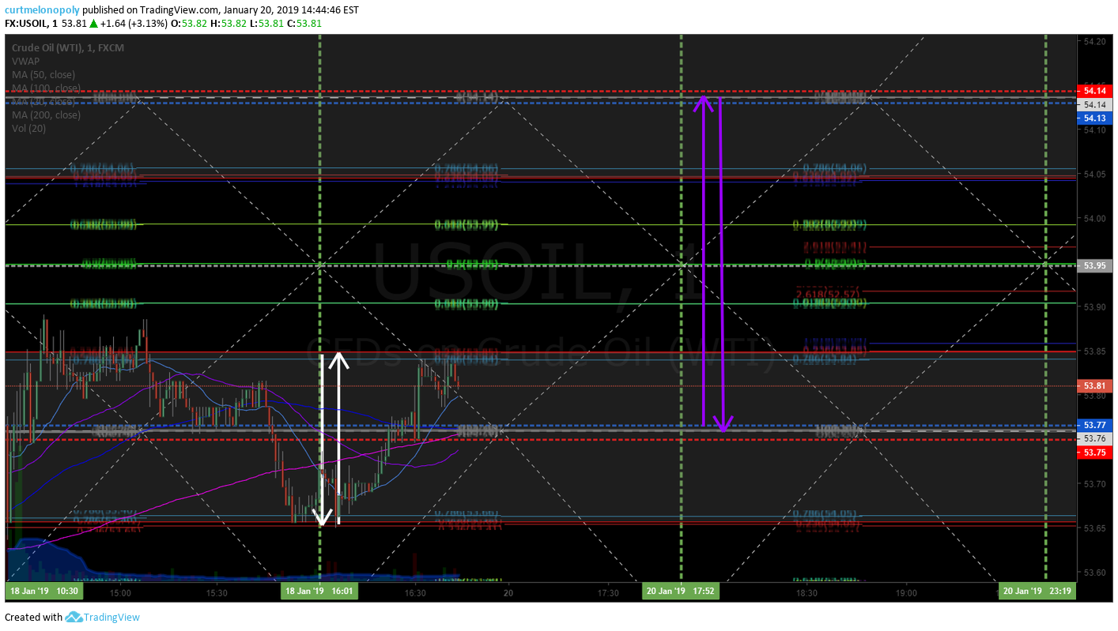Click the 53.60 price axis tick
The height and width of the screenshot is (631, 1118).
(x=1095, y=573)
